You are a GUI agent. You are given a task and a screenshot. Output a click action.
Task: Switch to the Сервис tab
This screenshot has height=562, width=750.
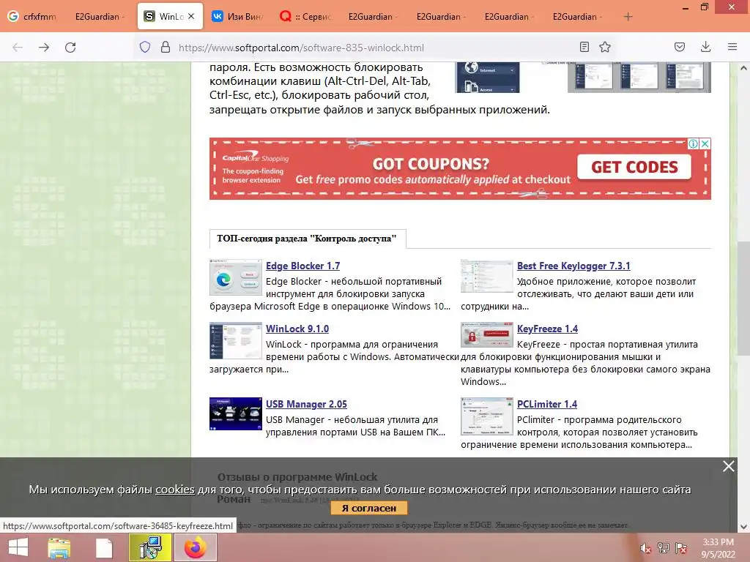[x=306, y=17]
